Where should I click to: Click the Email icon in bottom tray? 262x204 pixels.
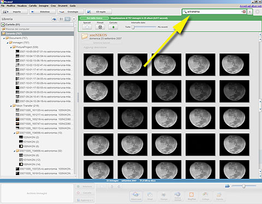[150, 196]
